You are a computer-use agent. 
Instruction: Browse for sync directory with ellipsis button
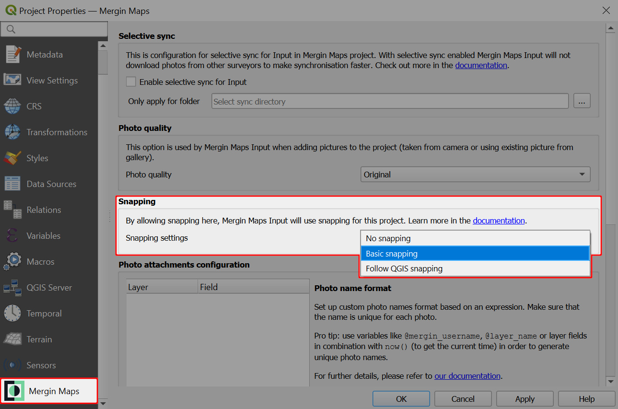(582, 101)
